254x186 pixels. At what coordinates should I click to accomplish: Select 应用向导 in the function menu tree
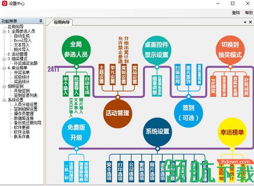point(16,26)
